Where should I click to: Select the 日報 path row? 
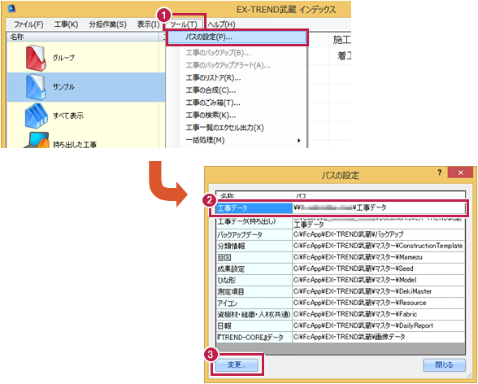pos(341,325)
